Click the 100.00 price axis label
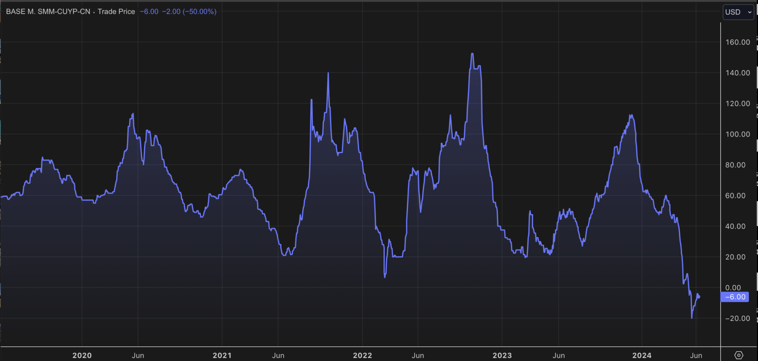Screen dimensions: 758x361 pos(737,134)
